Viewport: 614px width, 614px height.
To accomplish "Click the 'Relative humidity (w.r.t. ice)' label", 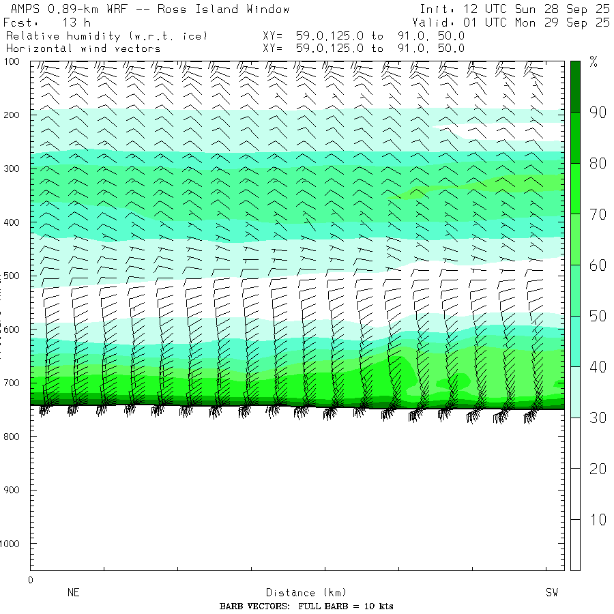I will [x=106, y=36].
